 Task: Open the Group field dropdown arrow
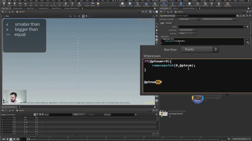pyautogui.click(x=245, y=27)
